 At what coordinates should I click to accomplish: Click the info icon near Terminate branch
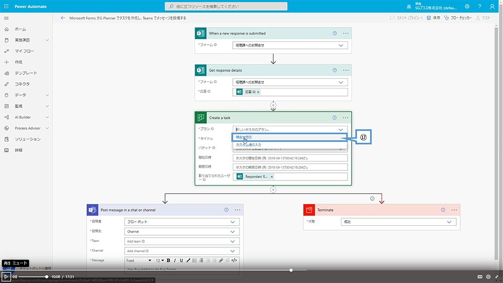pyautogui.click(x=372, y=199)
